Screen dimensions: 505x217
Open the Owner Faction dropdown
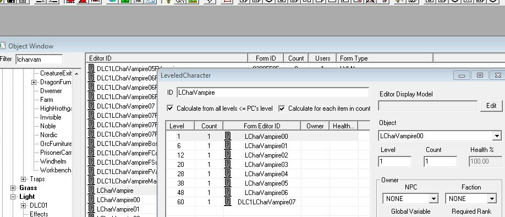click(492, 199)
